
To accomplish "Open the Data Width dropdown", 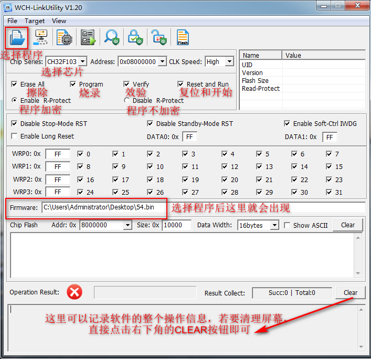I will [274, 225].
